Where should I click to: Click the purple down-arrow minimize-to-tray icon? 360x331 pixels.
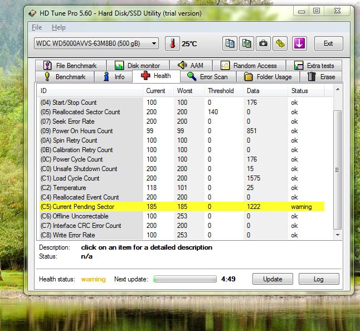coord(299,43)
